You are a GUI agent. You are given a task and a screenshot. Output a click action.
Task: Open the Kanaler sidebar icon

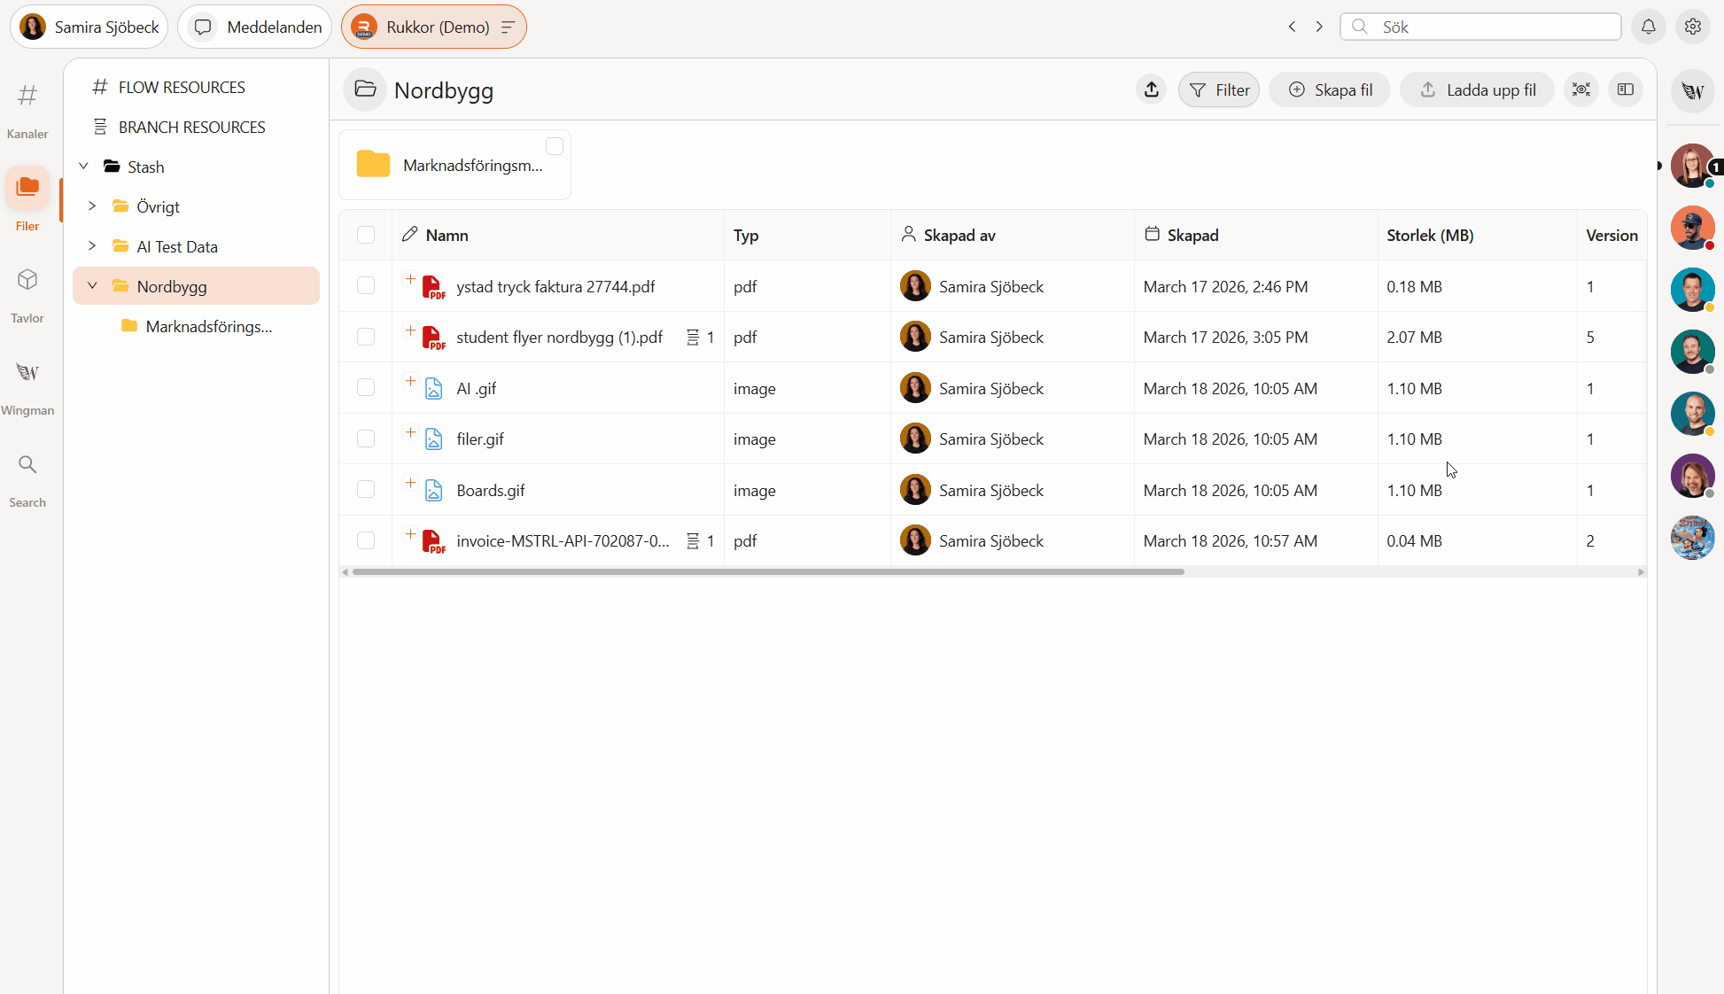pos(27,96)
